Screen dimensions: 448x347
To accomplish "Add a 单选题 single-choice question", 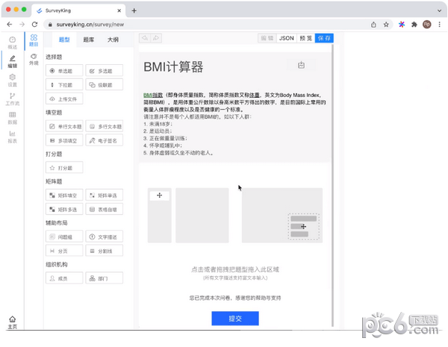I will (64, 71).
